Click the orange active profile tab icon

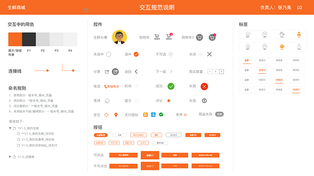click(299, 35)
